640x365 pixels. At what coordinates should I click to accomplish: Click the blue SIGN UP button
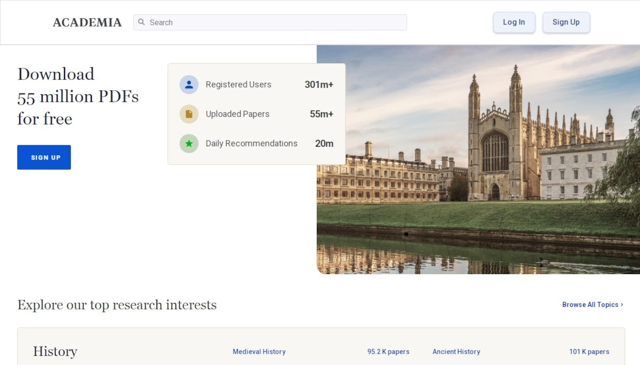[x=44, y=157]
